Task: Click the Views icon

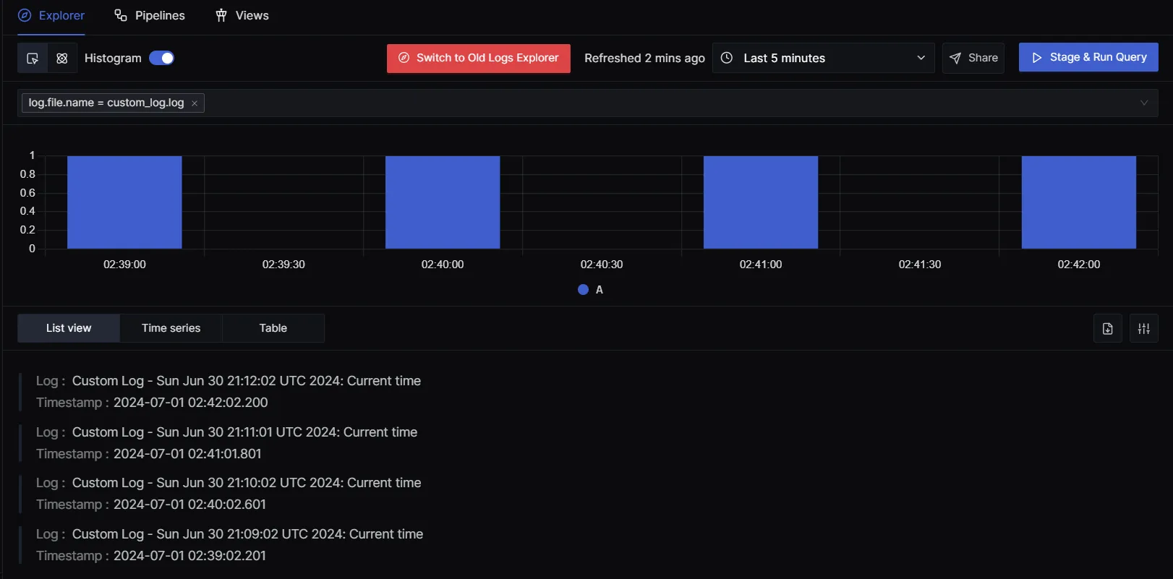Action: tap(221, 15)
